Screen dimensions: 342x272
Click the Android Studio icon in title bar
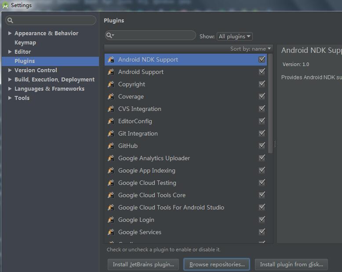pyautogui.click(x=5, y=5)
